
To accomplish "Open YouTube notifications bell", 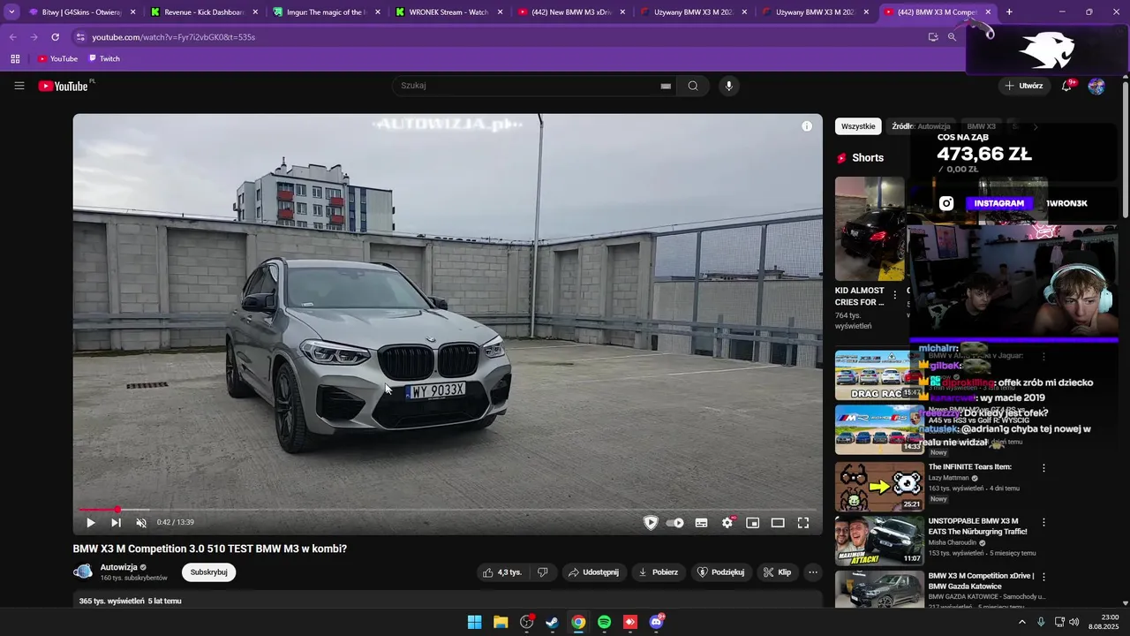I will tap(1066, 86).
